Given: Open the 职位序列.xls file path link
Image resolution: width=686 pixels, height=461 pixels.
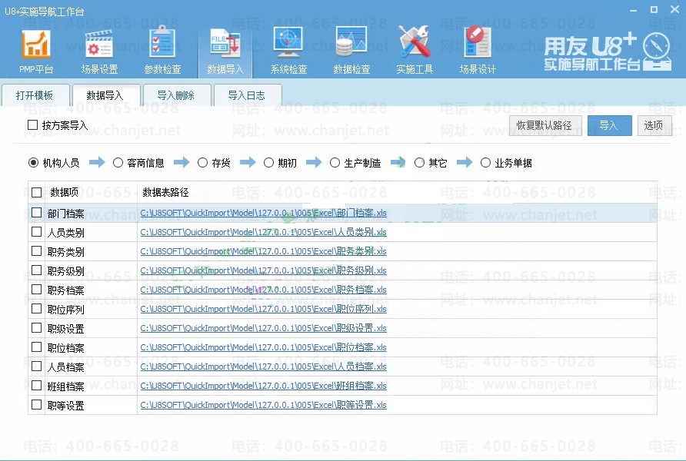Looking at the screenshot, I should 263,310.
